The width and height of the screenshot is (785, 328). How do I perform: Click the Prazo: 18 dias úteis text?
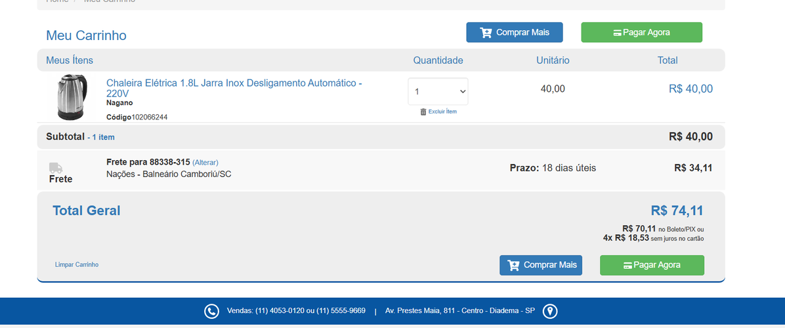[553, 168]
